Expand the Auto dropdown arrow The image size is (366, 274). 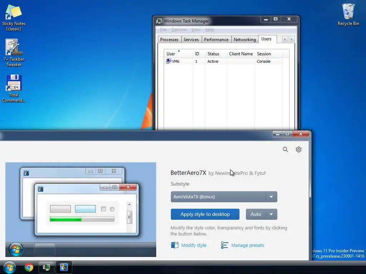(271, 214)
